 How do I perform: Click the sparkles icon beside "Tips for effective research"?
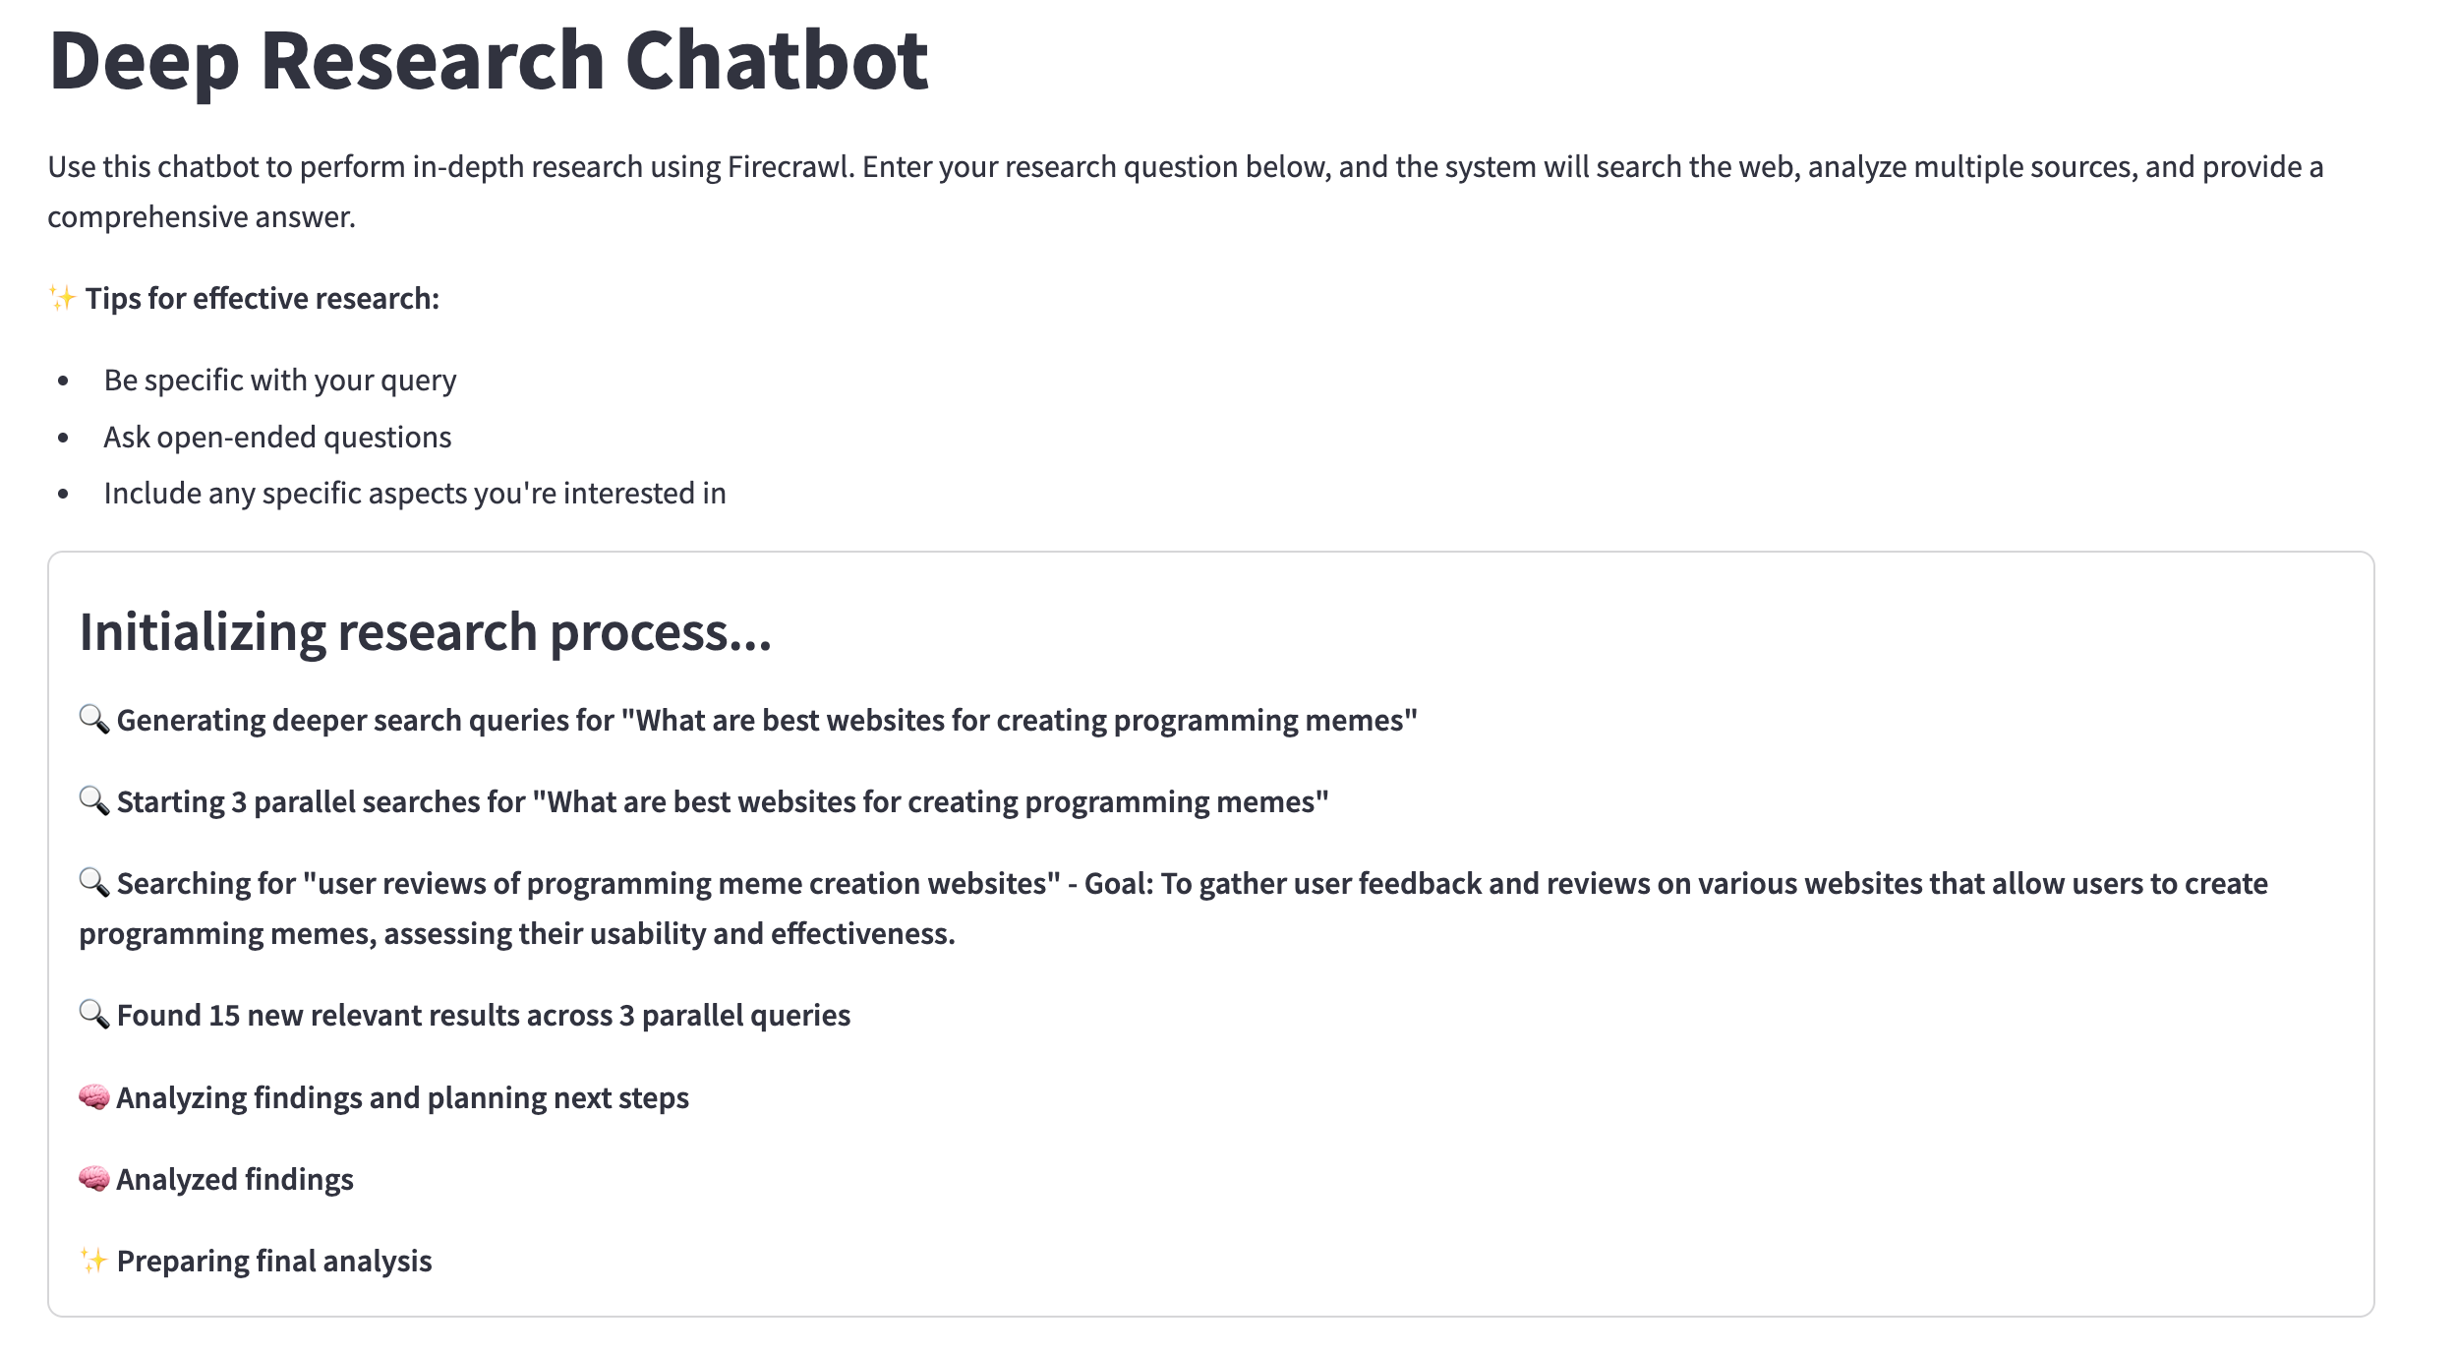tap(63, 298)
